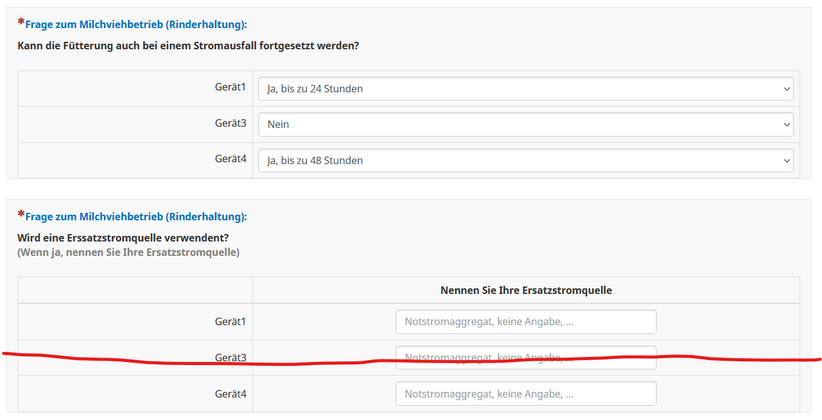Focus the Gerät1 Ersatzstromquelle text field
Screen dimensions: 822x420
pyautogui.click(x=526, y=322)
